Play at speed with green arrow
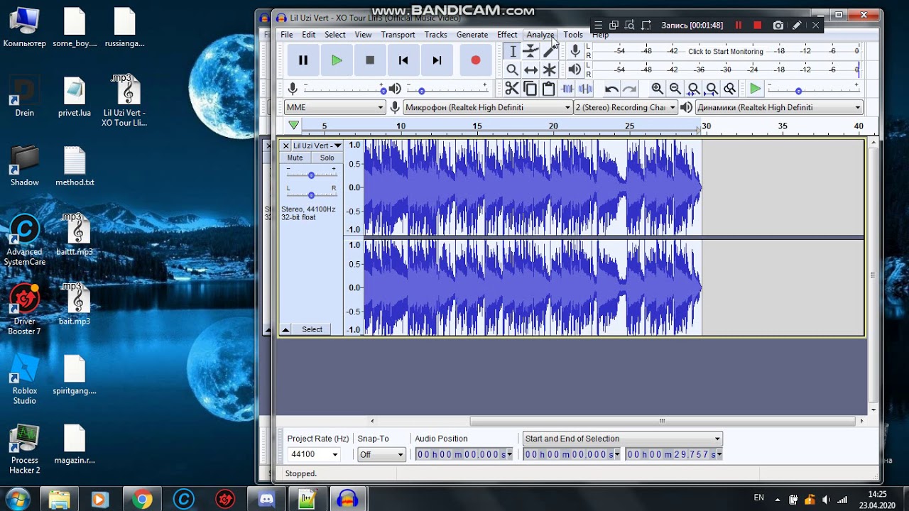This screenshot has height=511, width=909. point(756,89)
